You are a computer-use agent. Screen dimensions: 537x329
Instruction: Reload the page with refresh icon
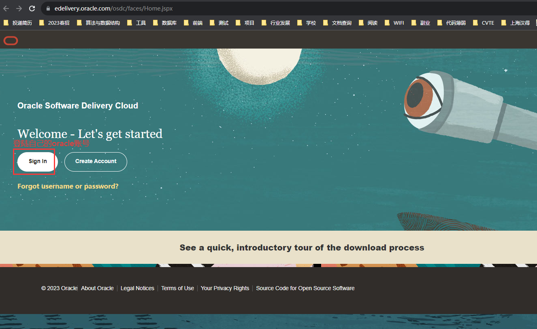pos(32,8)
